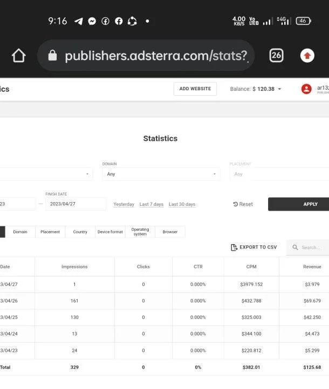Screen dimensions: 329x389
Task: Click the Statistics page heading
Action: (160, 138)
